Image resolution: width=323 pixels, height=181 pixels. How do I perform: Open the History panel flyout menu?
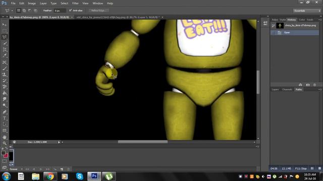tap(320, 20)
